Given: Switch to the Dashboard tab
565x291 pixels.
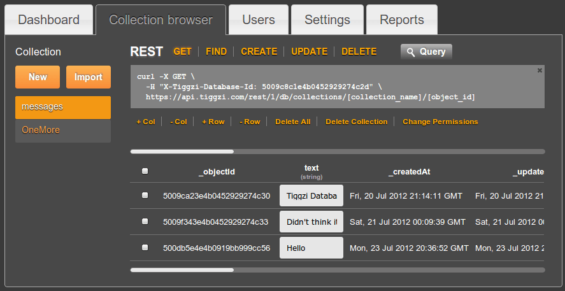Looking at the screenshot, I should coord(48,20).
